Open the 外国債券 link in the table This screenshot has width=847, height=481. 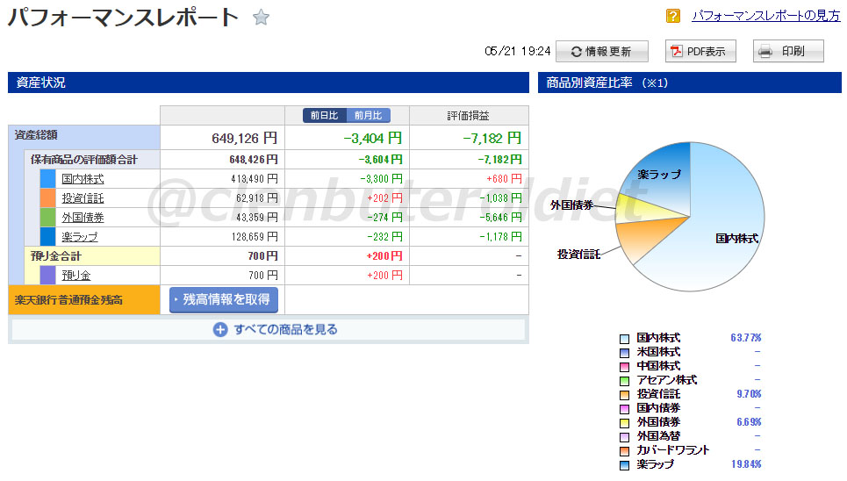[x=83, y=218]
